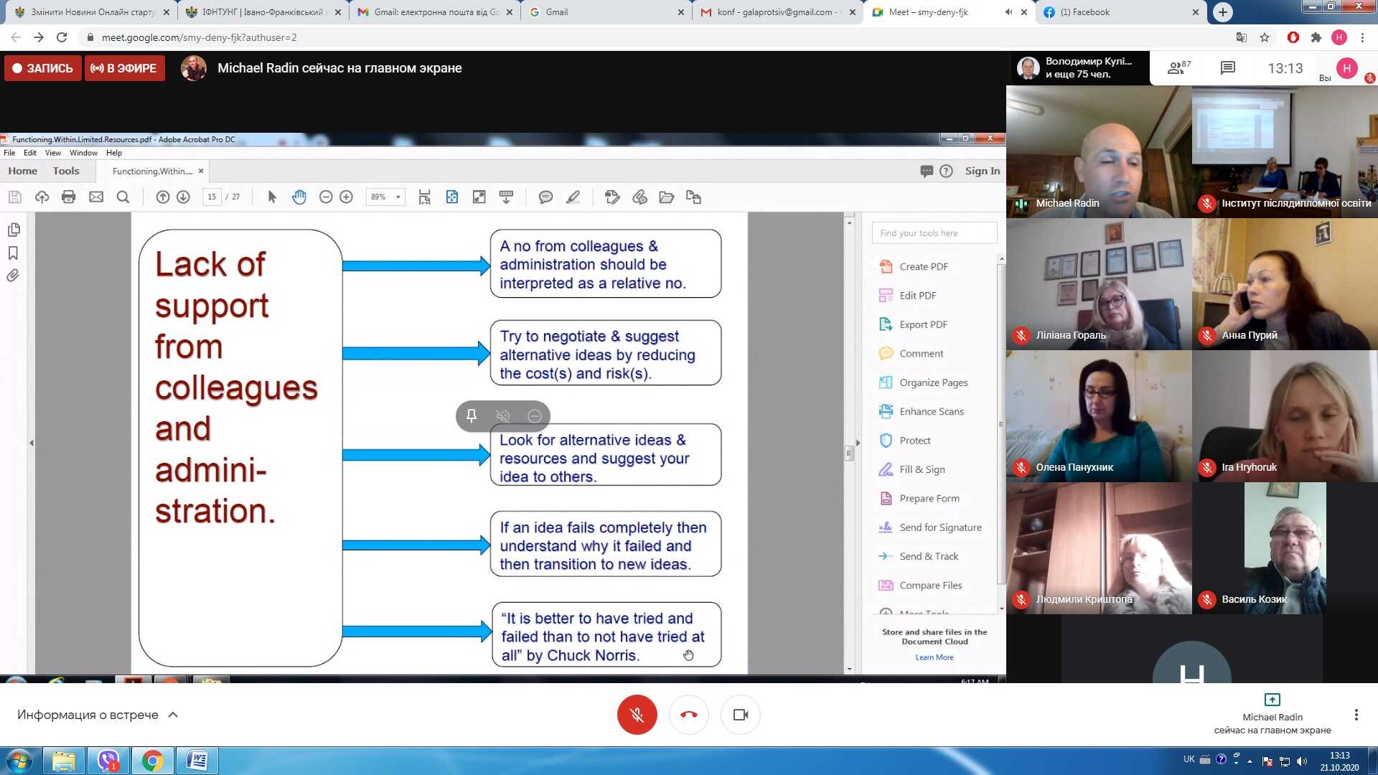
Task: Adjust volume via system tray speaker
Action: pyautogui.click(x=1302, y=761)
